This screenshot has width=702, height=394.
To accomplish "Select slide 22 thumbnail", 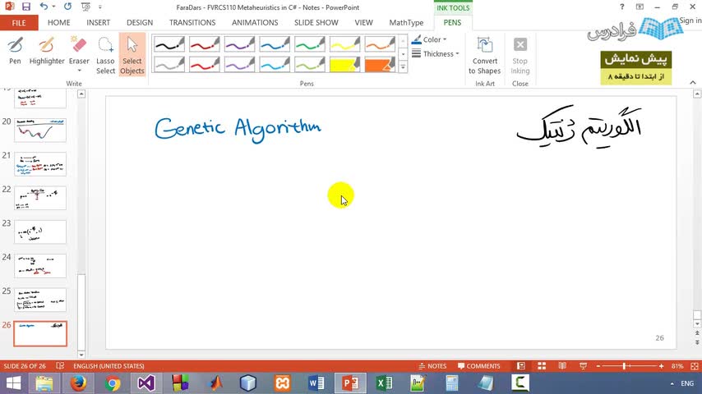I will (x=39, y=198).
